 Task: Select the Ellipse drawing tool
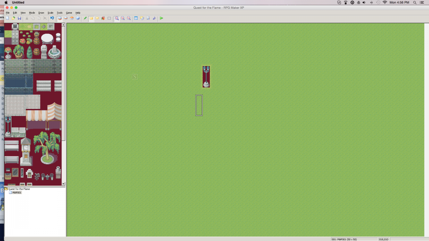(97, 18)
